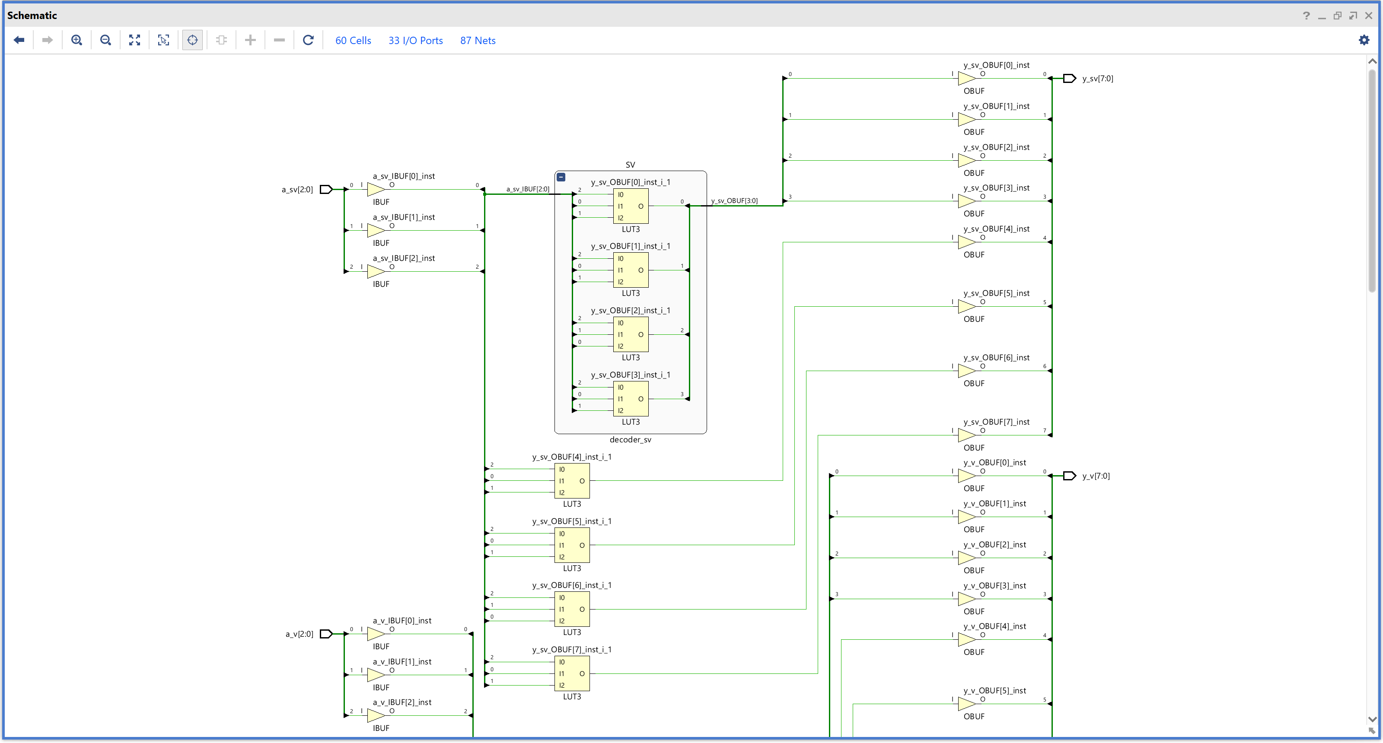
Task: Select the a_sv[2:0] input port
Action: [x=326, y=189]
